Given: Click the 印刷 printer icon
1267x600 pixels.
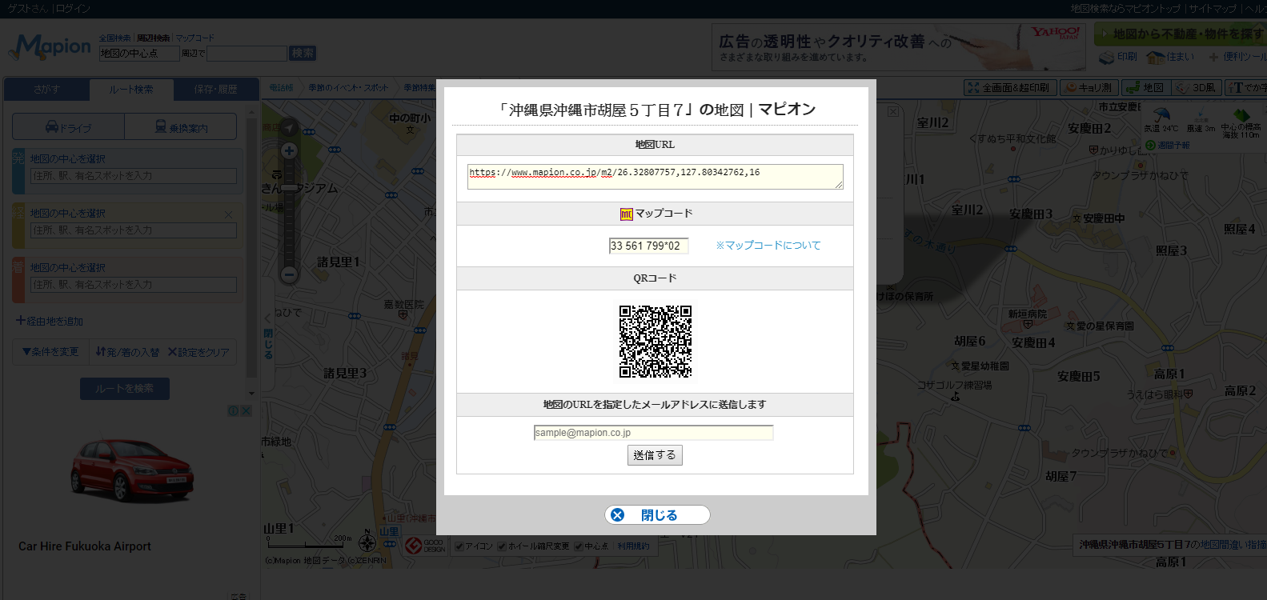Looking at the screenshot, I should click(1118, 57).
